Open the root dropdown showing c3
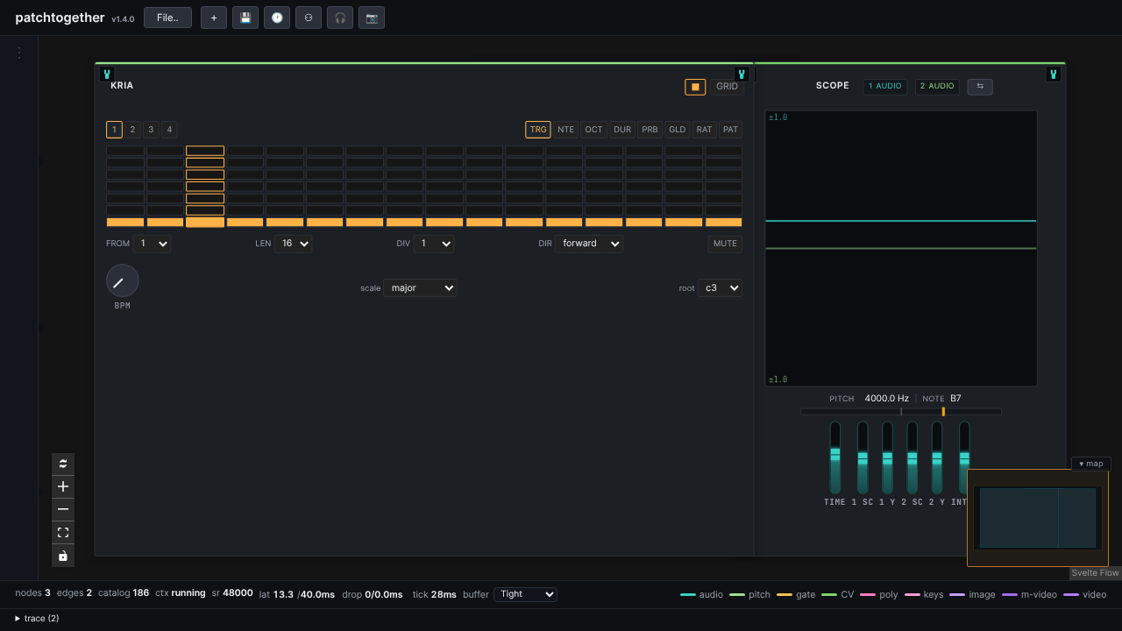1122x631 pixels. pos(720,287)
